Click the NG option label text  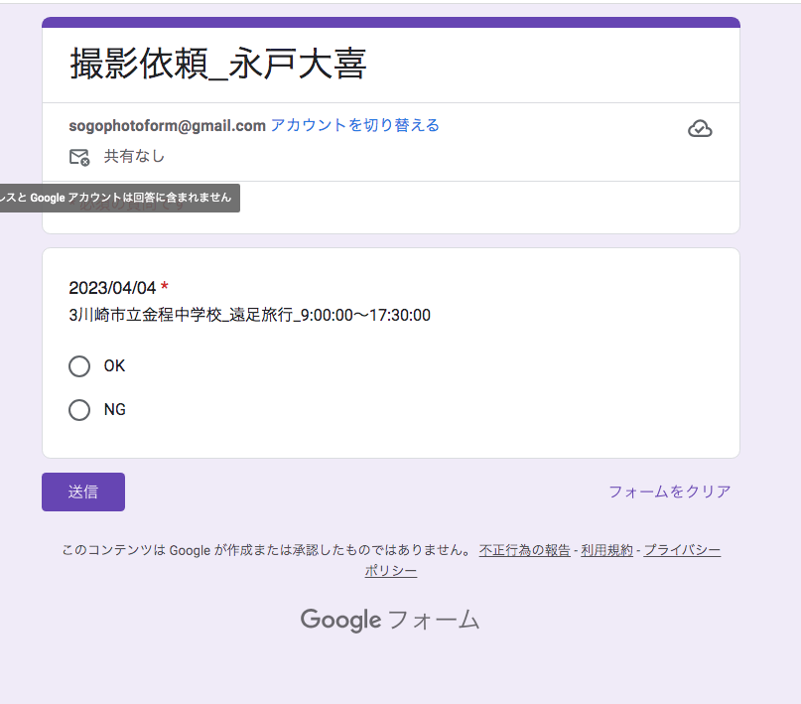point(115,410)
